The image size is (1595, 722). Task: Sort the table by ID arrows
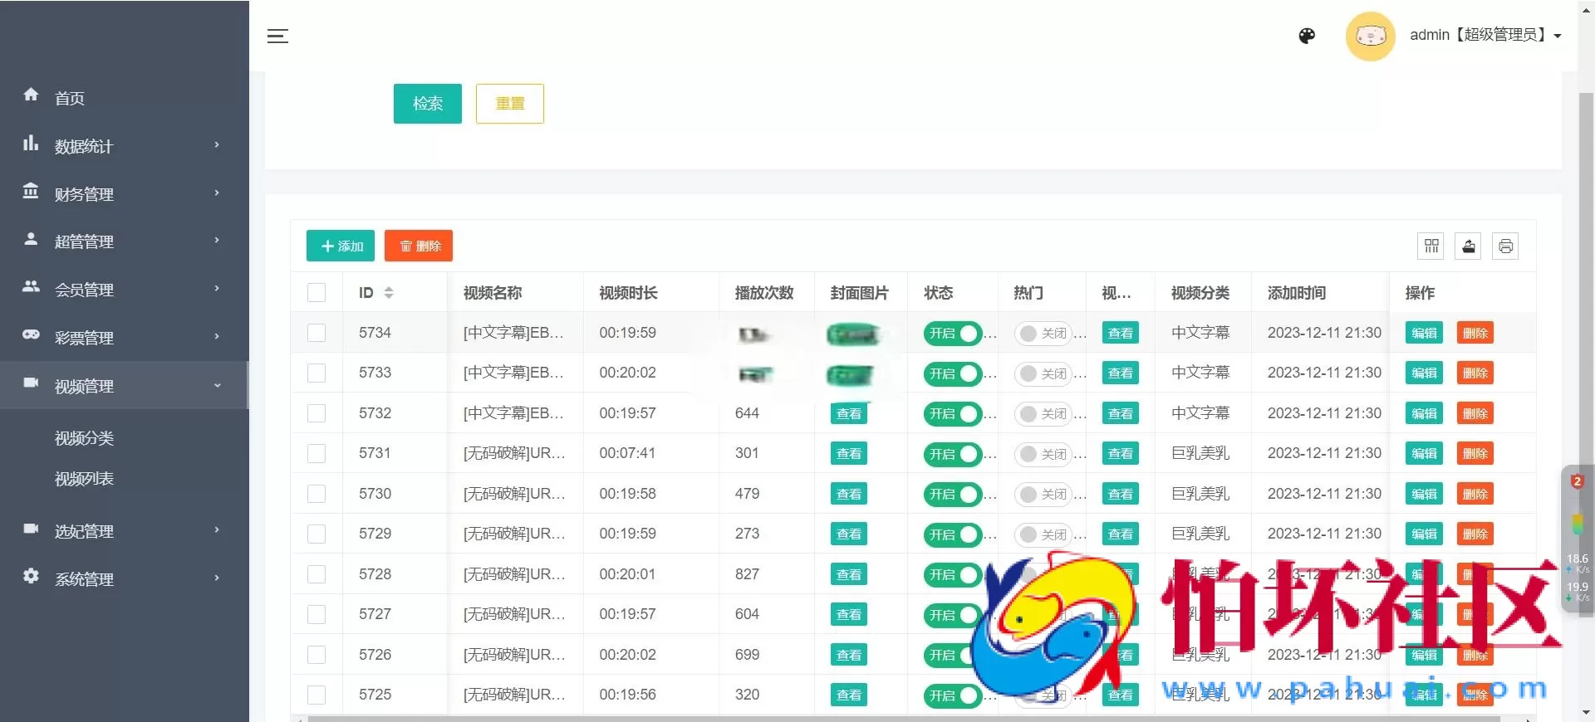388,292
